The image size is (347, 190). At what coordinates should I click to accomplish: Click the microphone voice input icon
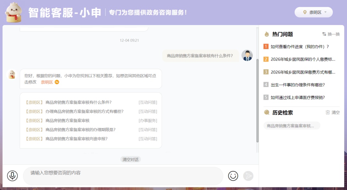click(13, 176)
